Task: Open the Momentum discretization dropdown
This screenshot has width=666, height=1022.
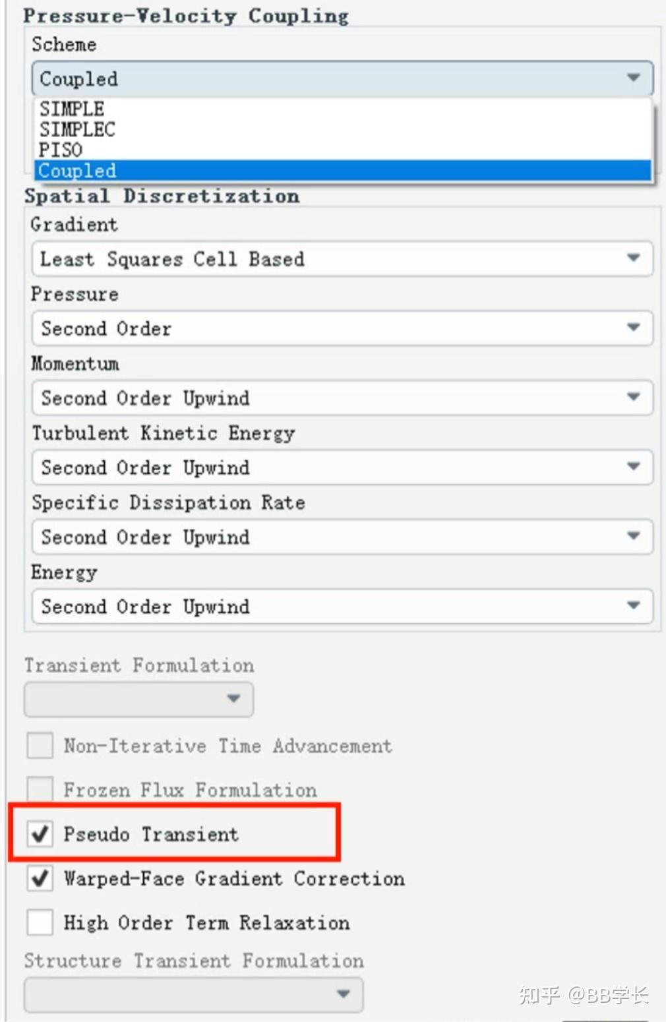Action: (x=342, y=398)
